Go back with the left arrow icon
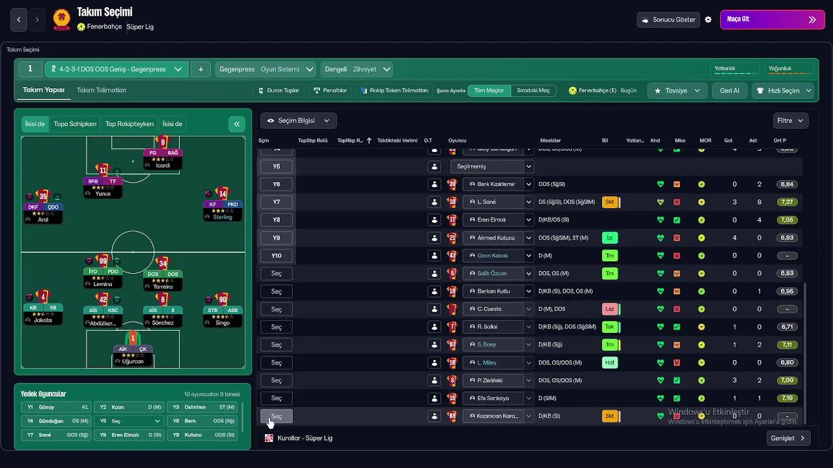 pos(19,19)
